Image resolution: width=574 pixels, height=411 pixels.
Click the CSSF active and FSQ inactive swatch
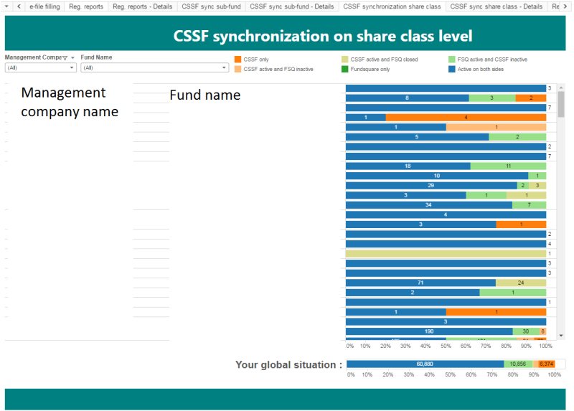(237, 70)
